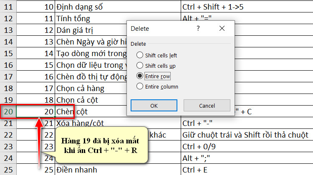Click the number cell 10 beside "Định dạng số"
Viewport: 313px width, 175px height.
[x=36, y=7]
